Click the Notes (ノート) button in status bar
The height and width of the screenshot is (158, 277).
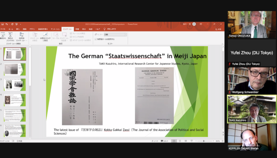click(x=155, y=141)
